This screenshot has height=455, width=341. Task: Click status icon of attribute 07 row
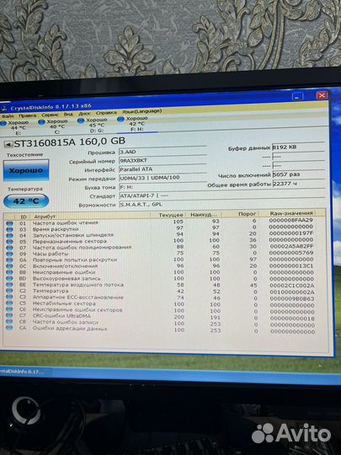pyautogui.click(x=9, y=248)
